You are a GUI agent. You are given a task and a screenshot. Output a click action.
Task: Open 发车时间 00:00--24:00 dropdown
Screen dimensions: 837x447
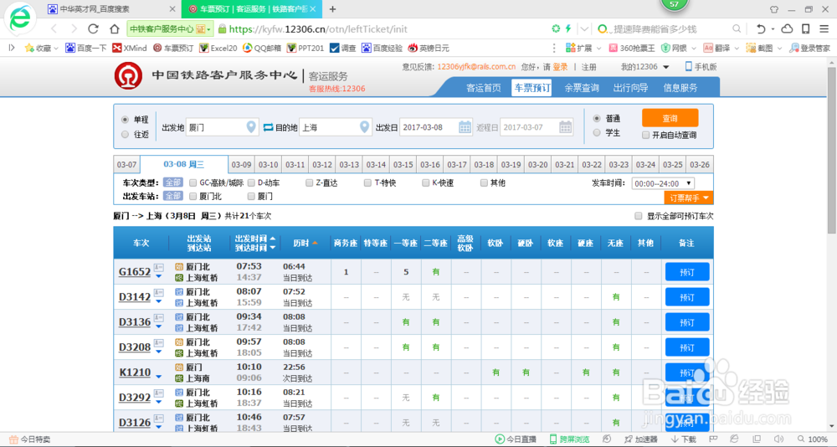pos(662,183)
